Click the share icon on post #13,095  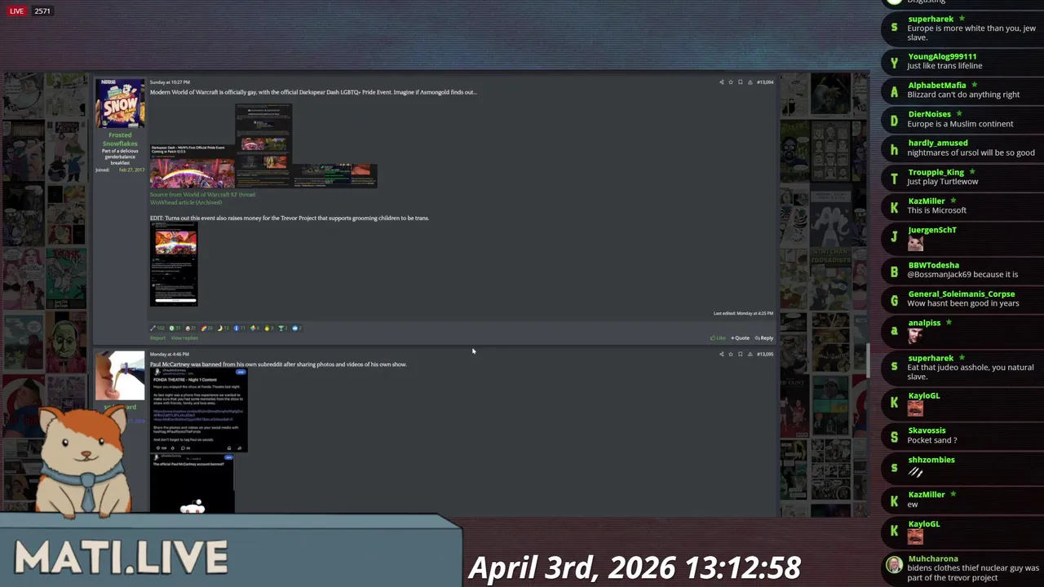point(721,355)
